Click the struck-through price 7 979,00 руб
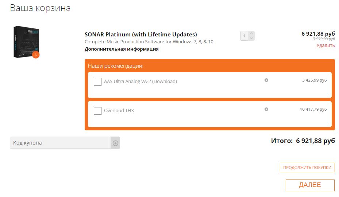 tap(324, 39)
